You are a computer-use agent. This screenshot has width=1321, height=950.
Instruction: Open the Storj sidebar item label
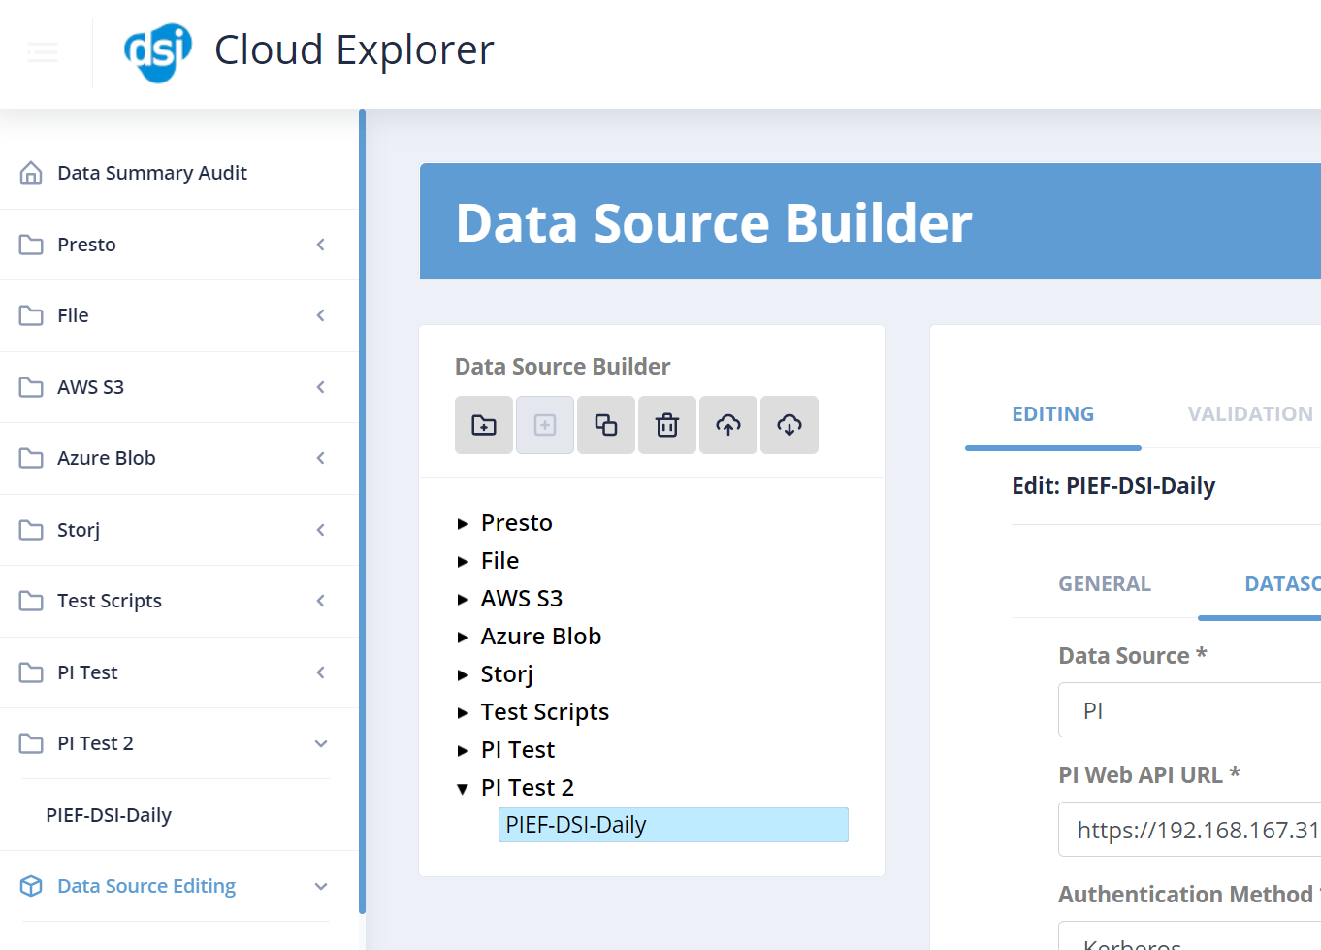(x=79, y=530)
